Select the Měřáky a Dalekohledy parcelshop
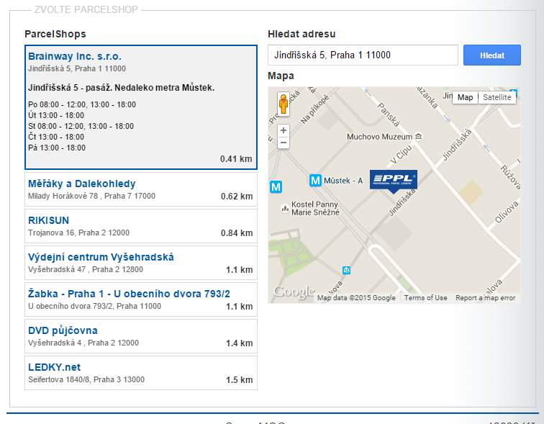 point(141,189)
